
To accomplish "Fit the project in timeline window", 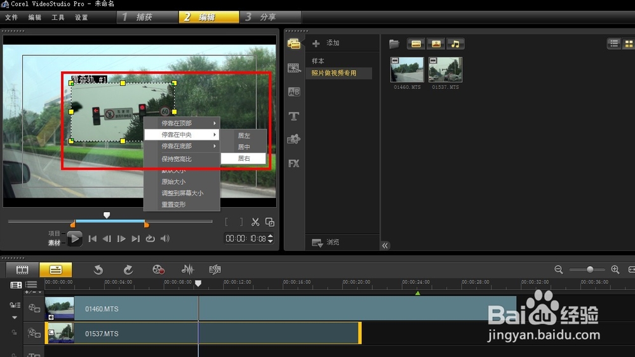I will point(631,269).
